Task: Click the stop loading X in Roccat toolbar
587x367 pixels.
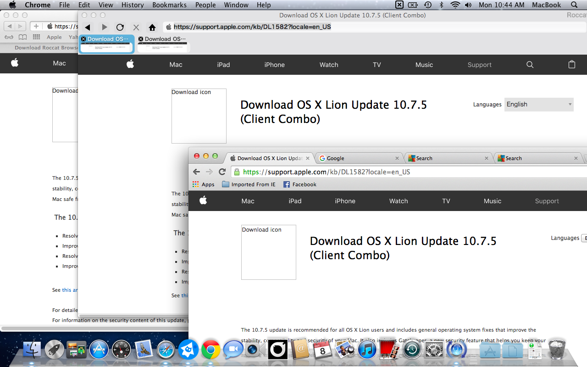Action: [x=136, y=27]
